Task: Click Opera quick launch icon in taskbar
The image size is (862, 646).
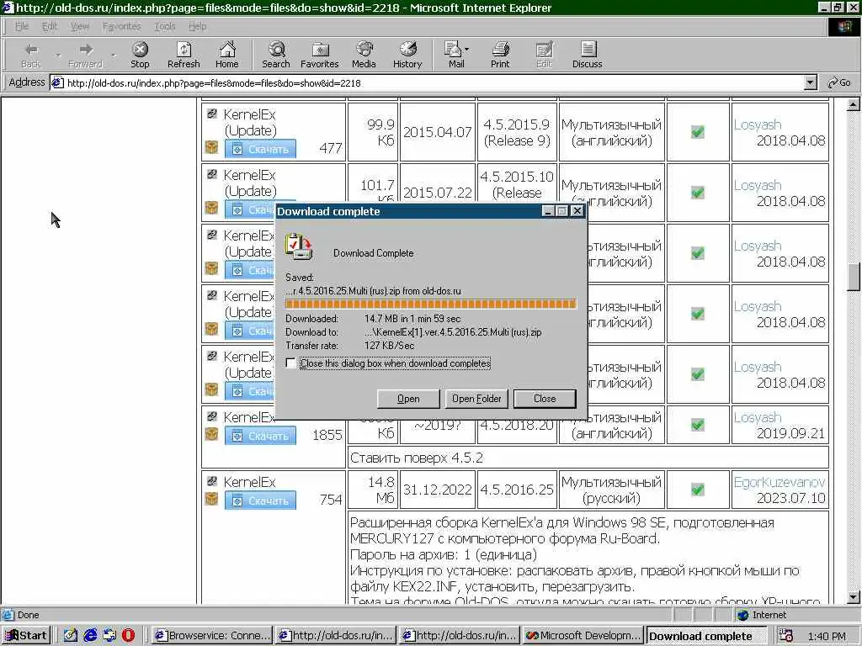Action: 128,636
